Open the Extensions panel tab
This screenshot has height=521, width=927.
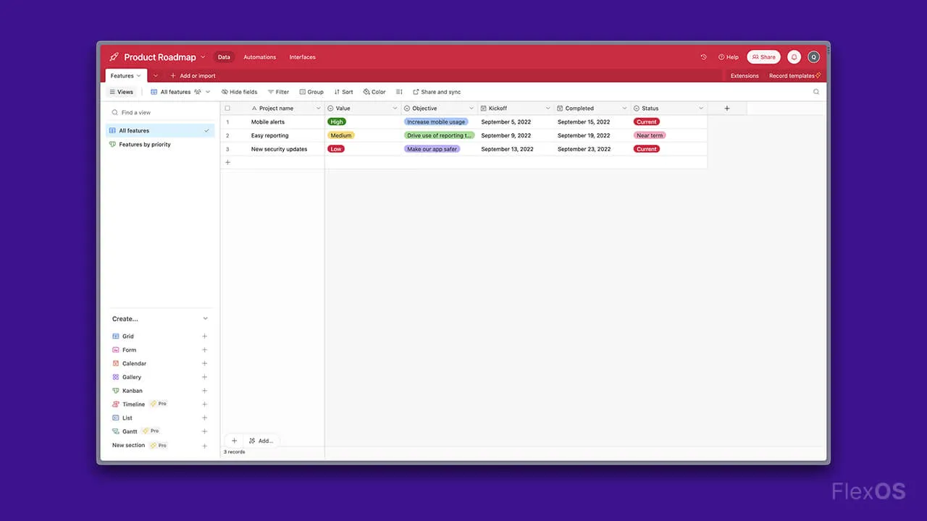[744, 75]
